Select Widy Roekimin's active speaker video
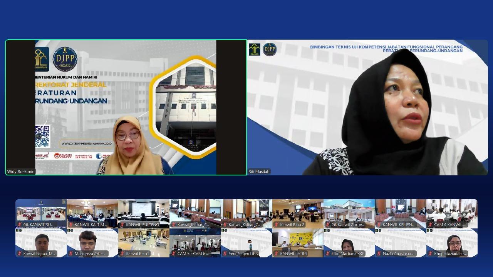 [x=126, y=107]
